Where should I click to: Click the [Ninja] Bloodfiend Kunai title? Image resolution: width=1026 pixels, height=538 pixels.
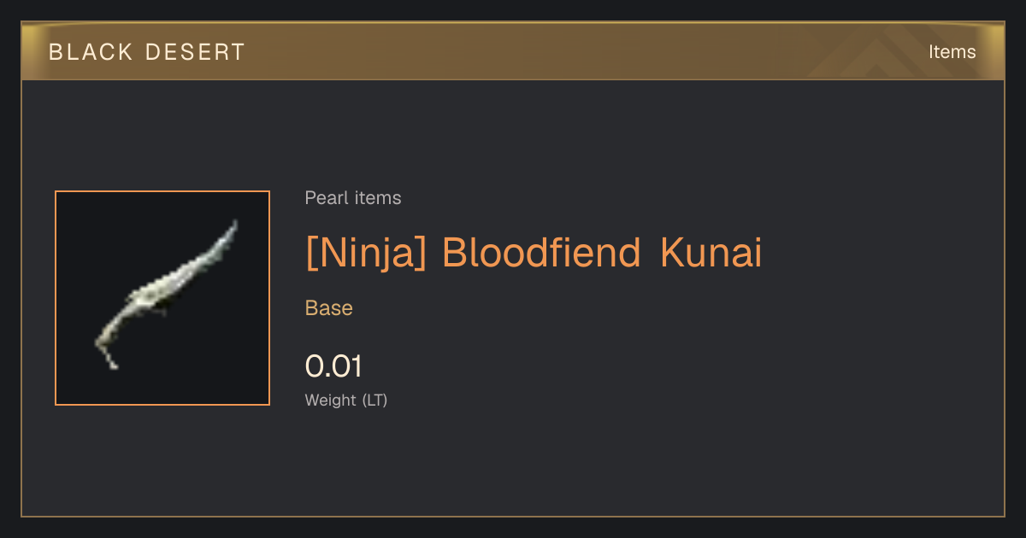[533, 254]
